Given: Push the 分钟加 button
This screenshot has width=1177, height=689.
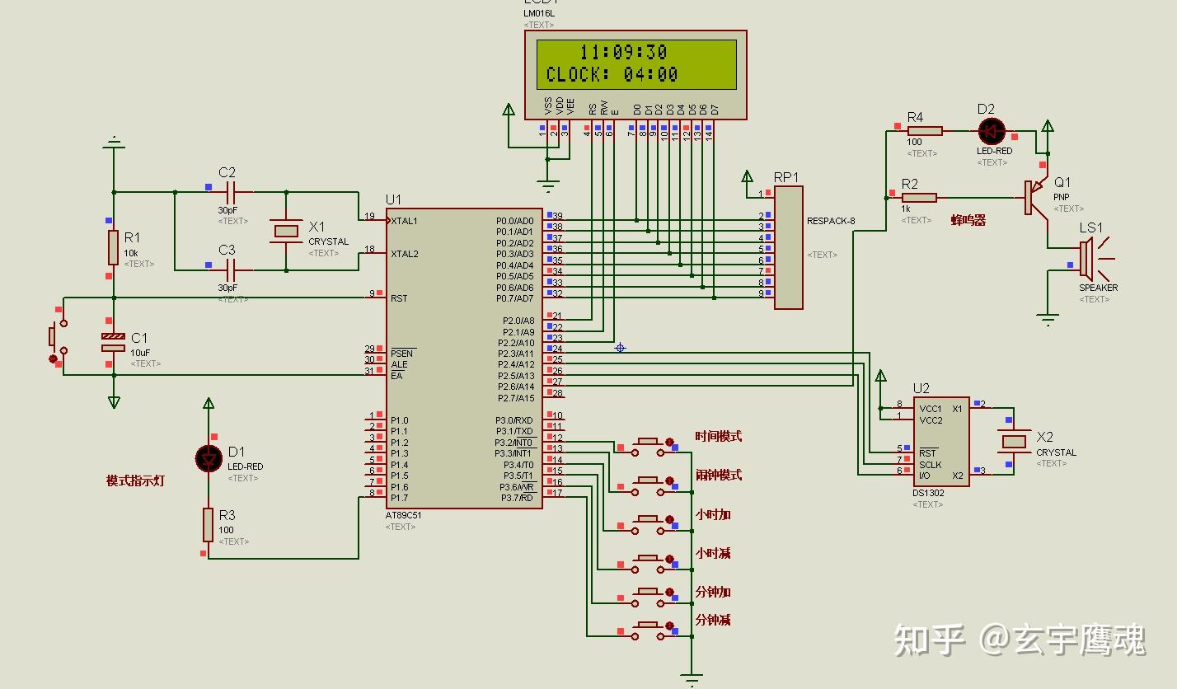Looking at the screenshot, I should 649,597.
